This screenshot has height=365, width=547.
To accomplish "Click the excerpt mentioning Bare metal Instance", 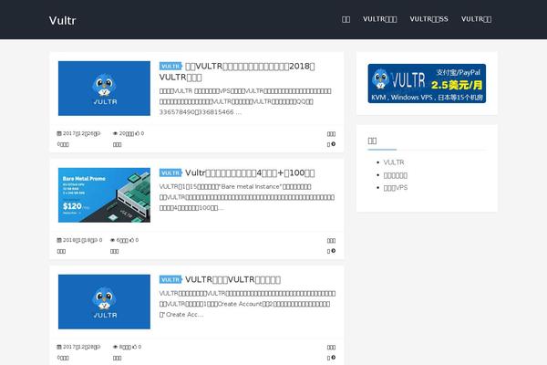I will (247, 197).
